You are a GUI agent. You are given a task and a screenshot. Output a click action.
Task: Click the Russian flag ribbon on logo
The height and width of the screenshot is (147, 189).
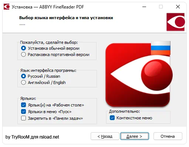[161, 48]
